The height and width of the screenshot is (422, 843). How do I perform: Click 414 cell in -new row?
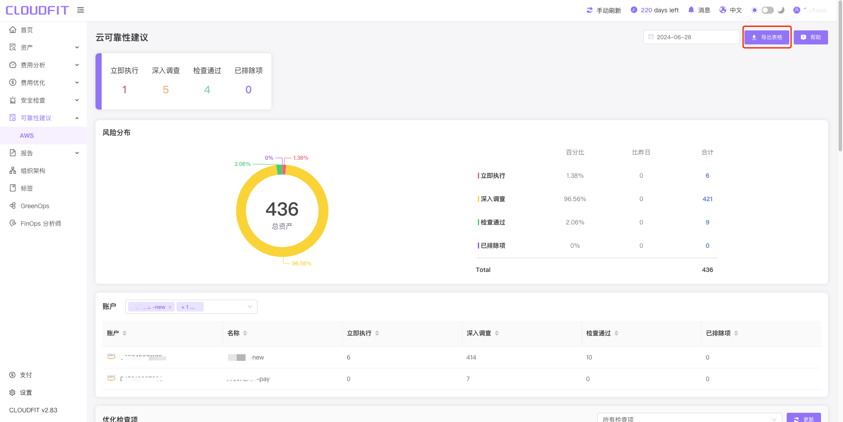coord(471,357)
